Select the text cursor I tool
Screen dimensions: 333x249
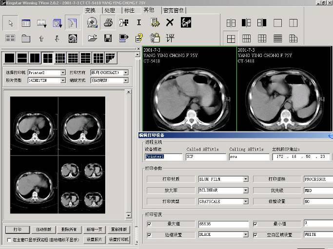click(x=139, y=22)
